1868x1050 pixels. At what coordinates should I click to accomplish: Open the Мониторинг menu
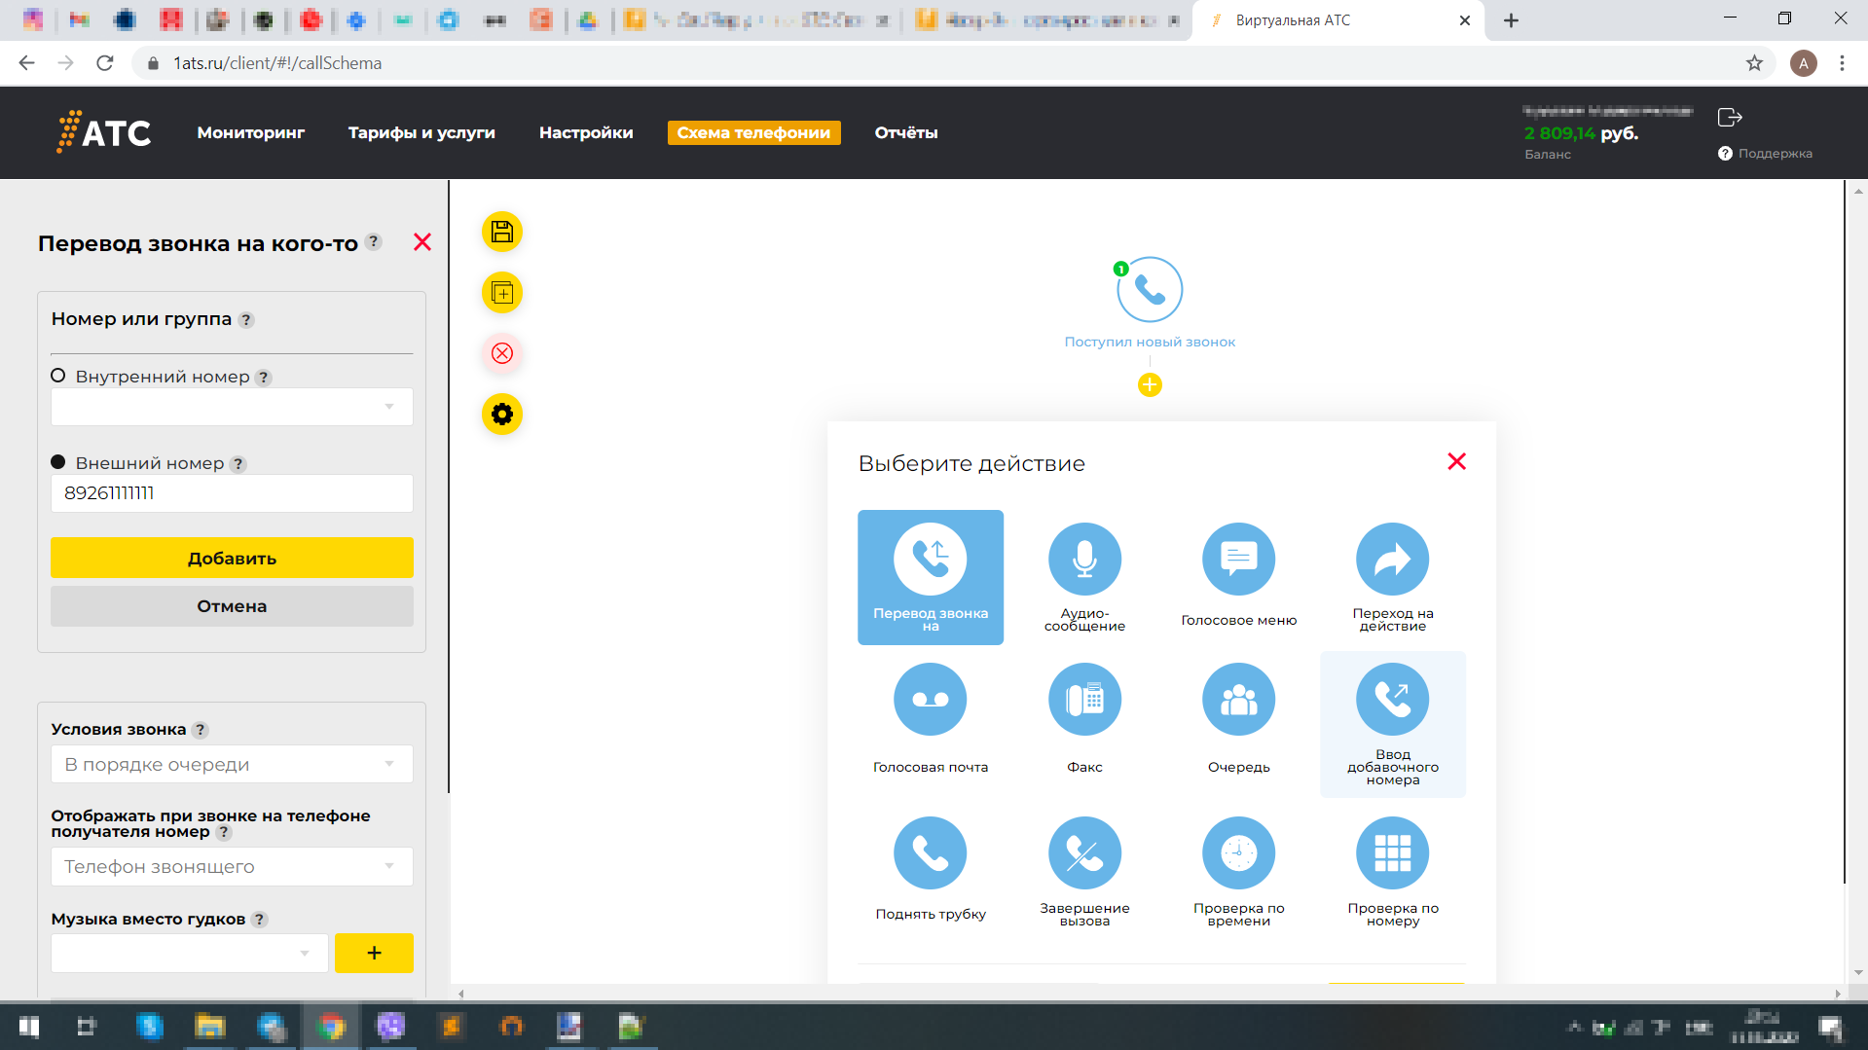pos(250,132)
